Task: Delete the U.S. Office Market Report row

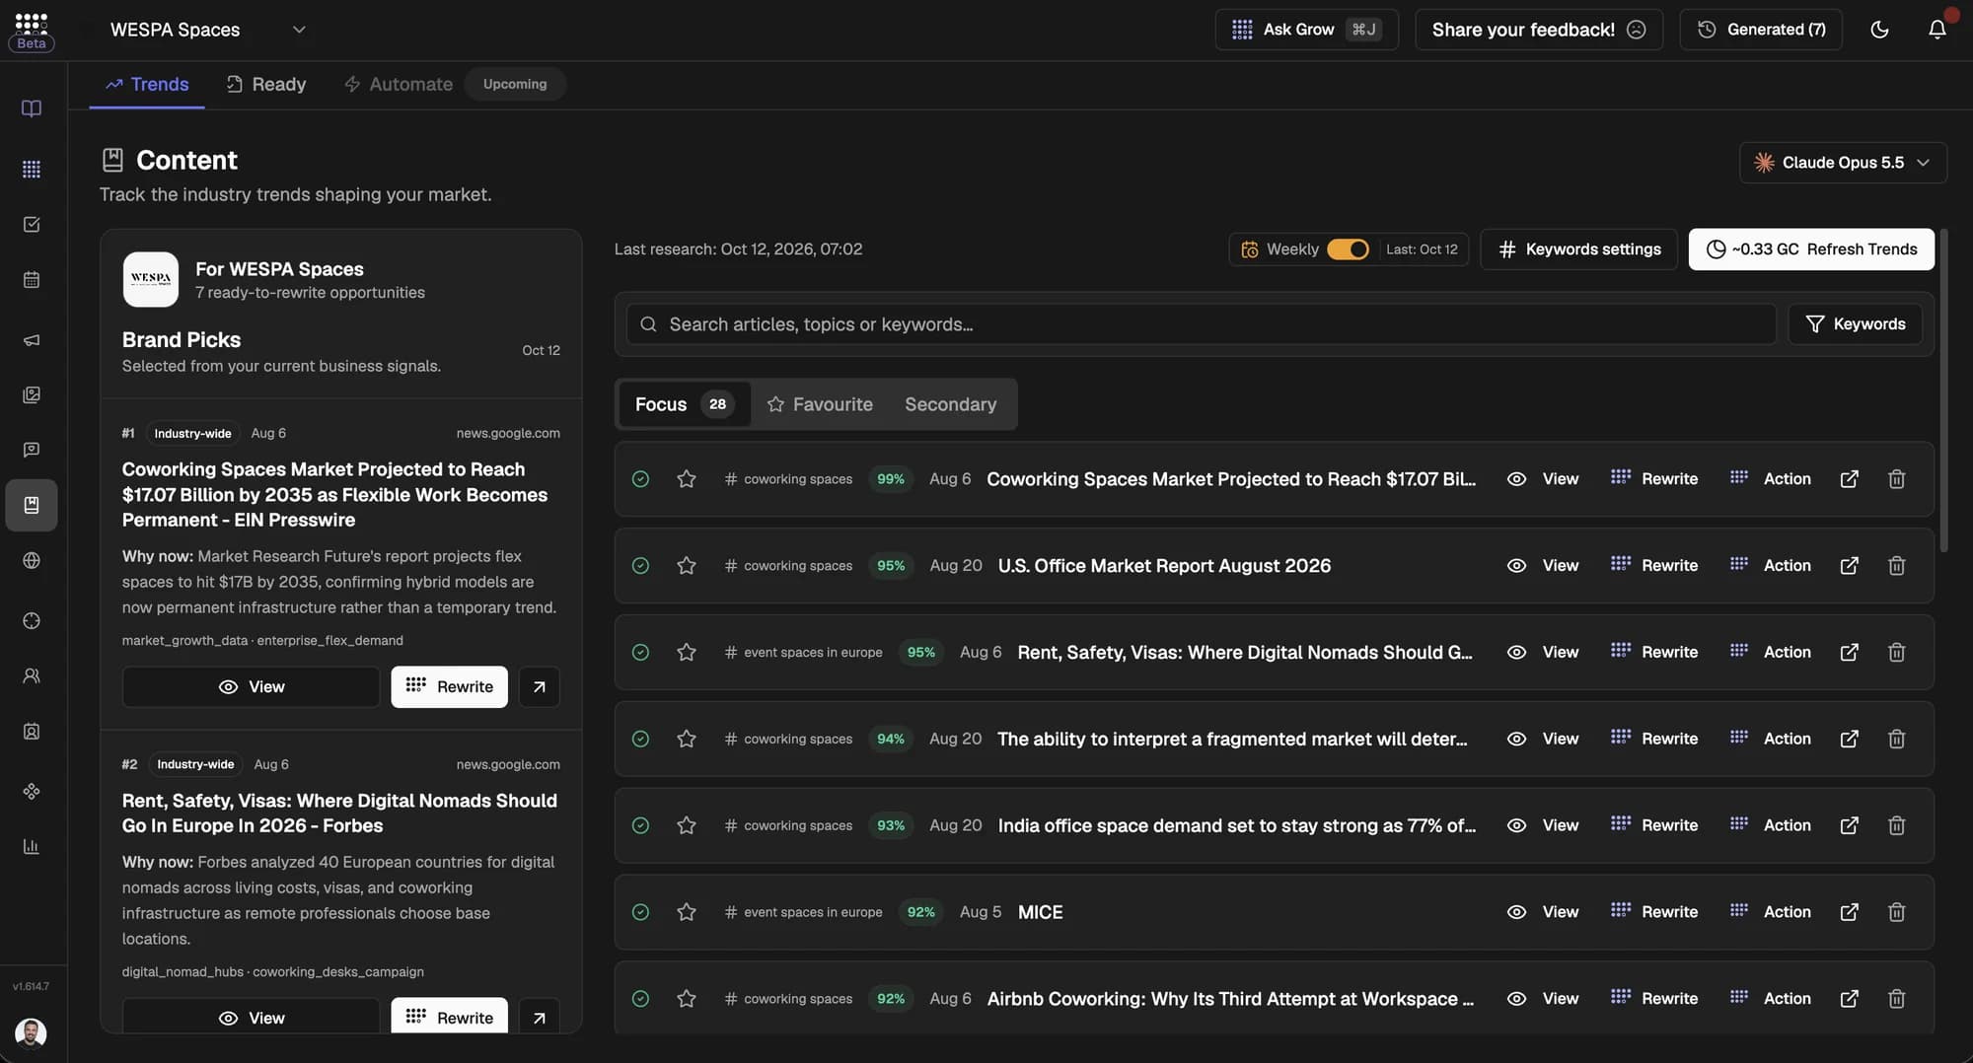Action: coord(1896,565)
